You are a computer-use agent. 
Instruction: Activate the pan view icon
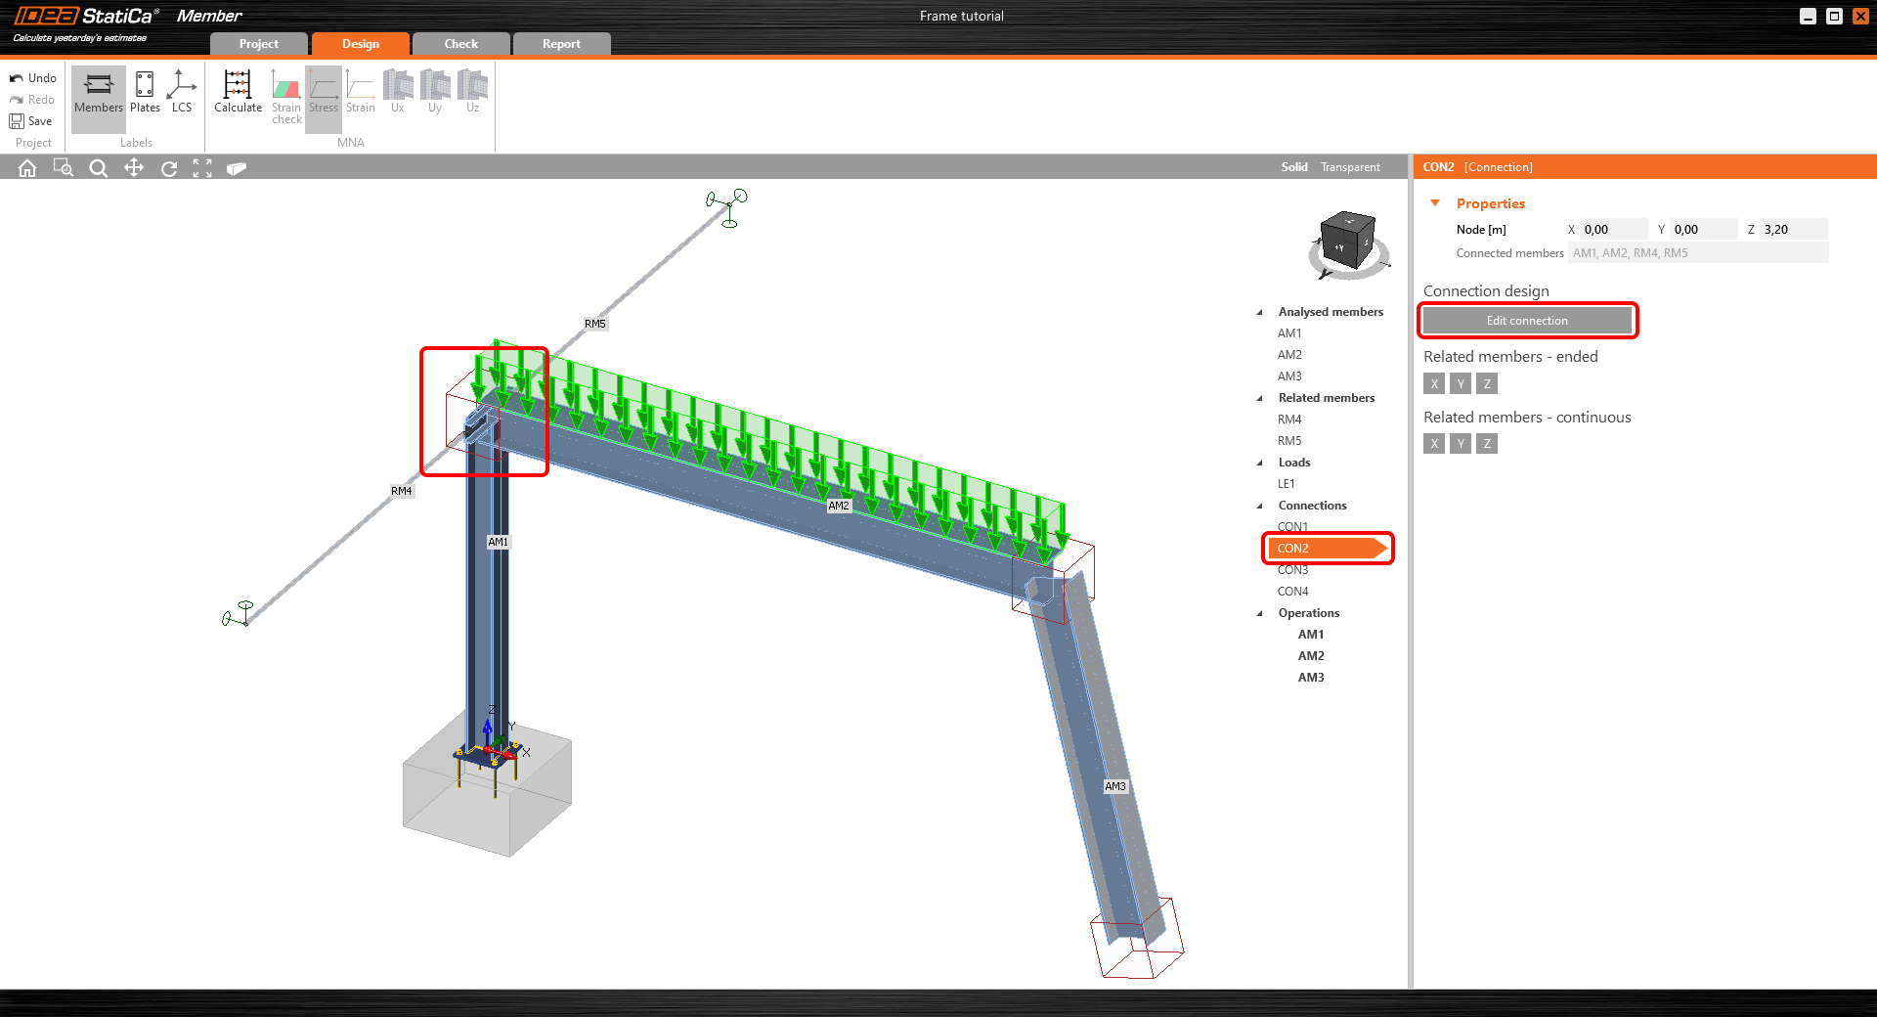click(134, 168)
